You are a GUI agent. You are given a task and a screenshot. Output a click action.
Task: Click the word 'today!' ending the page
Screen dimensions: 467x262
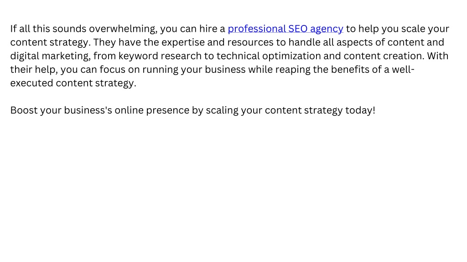pyautogui.click(x=360, y=111)
